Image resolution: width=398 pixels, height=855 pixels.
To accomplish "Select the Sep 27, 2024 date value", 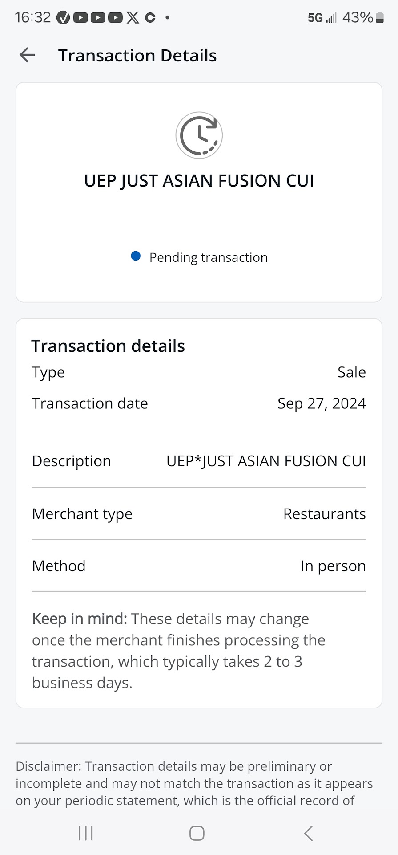I will (322, 403).
